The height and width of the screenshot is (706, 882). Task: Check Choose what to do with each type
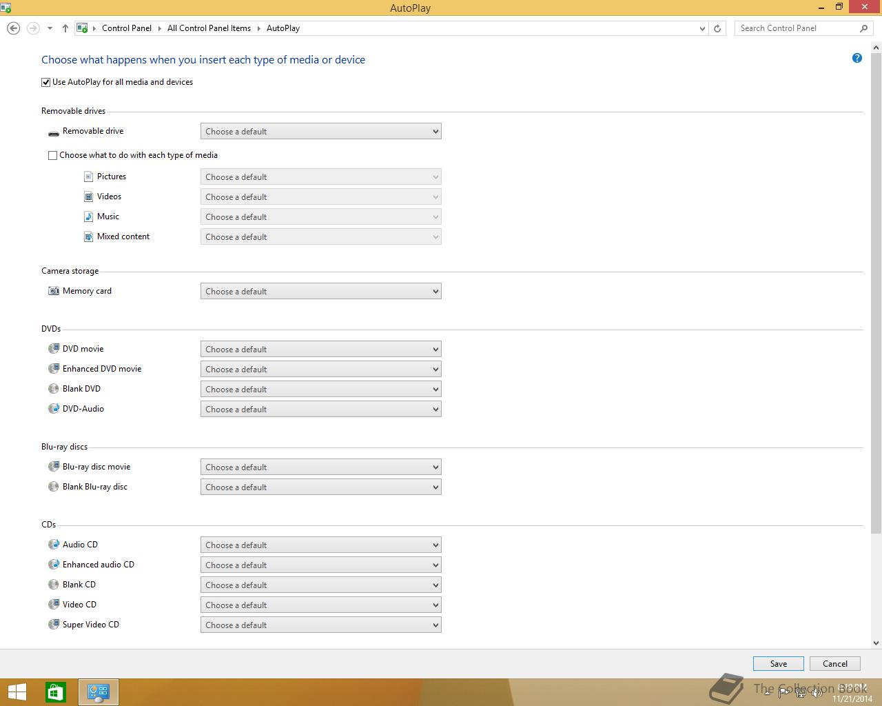tap(52, 155)
